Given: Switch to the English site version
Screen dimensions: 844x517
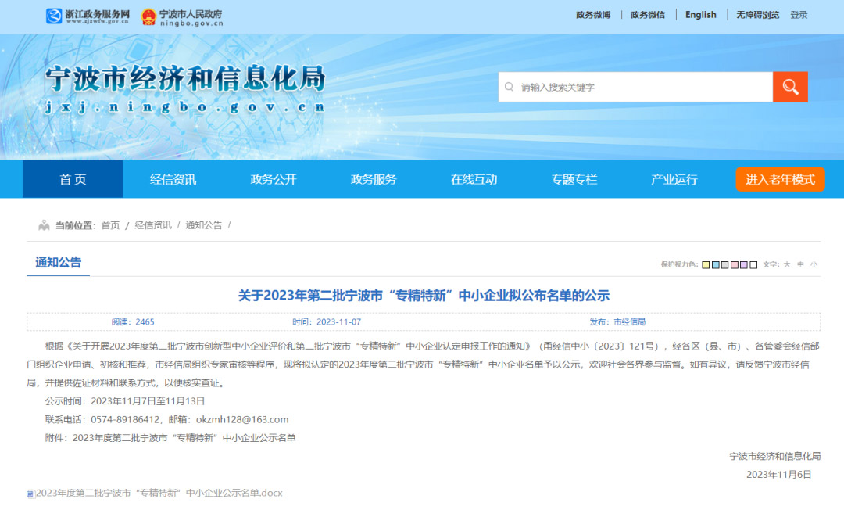Looking at the screenshot, I should point(700,15).
